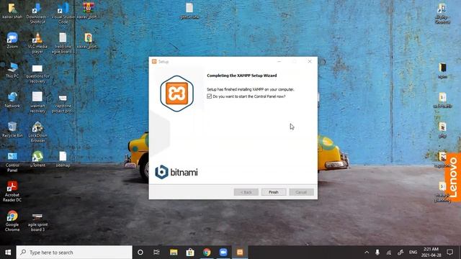Open the LockDown Browser shortcut
Viewport: 461px width, 259px height.
tap(37, 132)
